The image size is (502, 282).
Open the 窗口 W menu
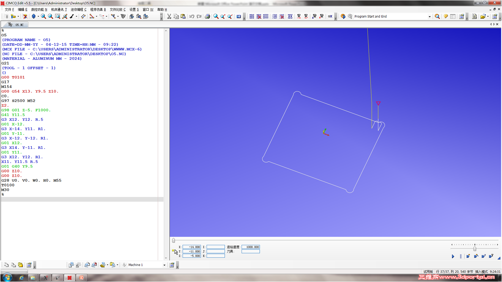(148, 9)
